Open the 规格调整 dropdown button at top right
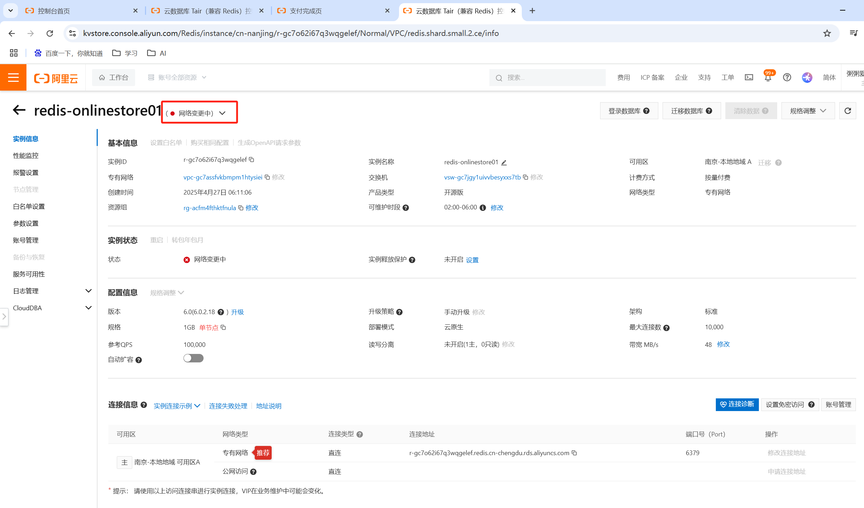 (808, 111)
